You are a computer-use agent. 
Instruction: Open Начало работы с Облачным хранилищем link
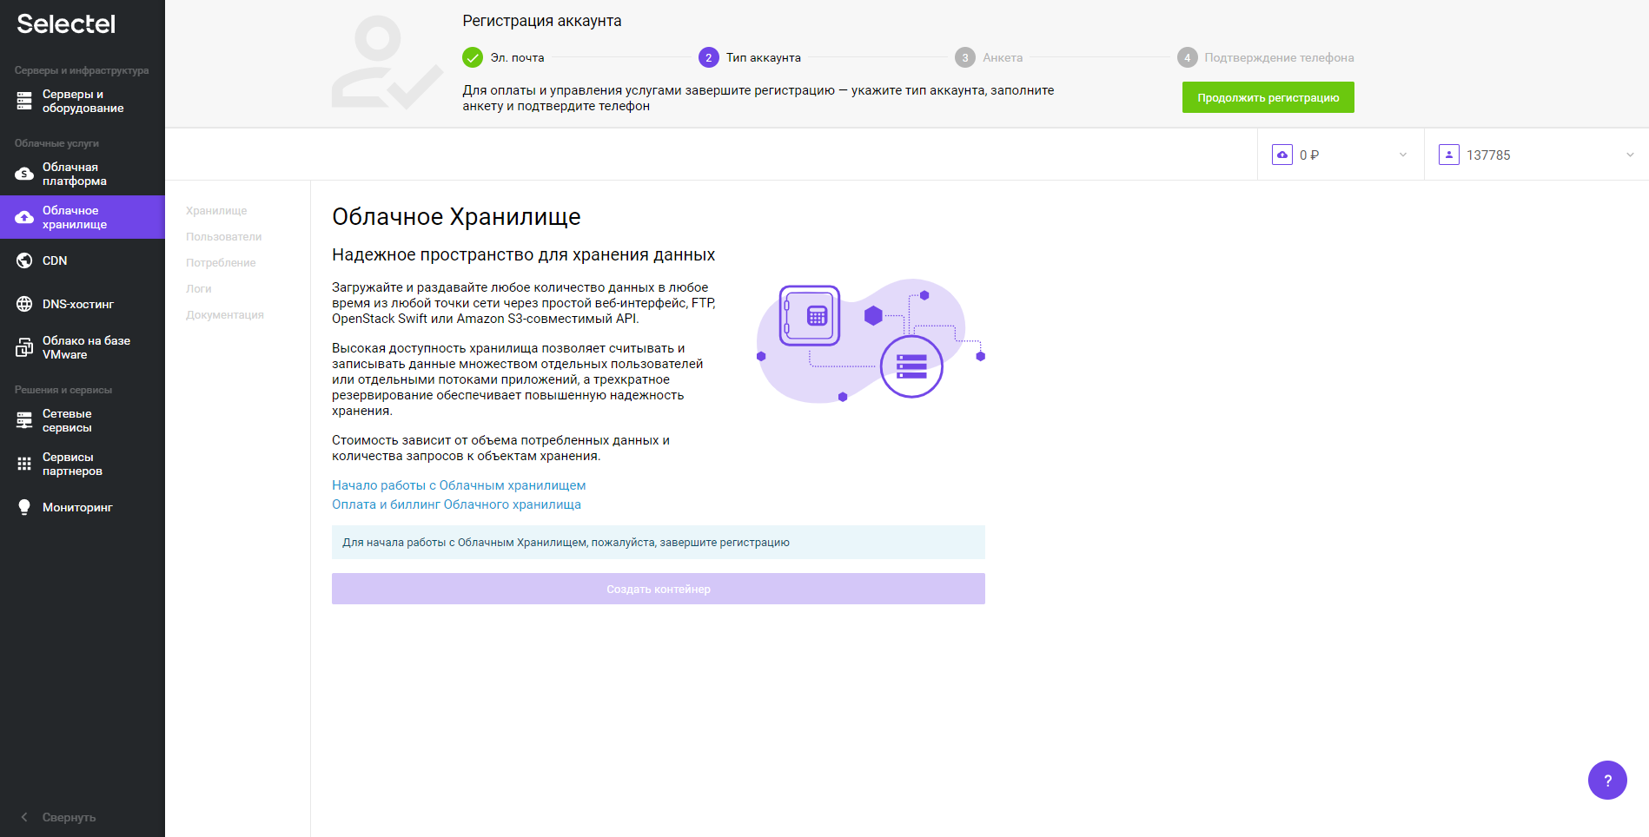click(459, 485)
